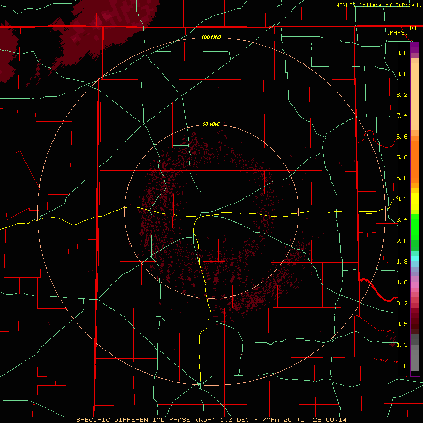
Task: Click the KAMA 20 JUN 25 00:14 timestamp
Action: 304,420
